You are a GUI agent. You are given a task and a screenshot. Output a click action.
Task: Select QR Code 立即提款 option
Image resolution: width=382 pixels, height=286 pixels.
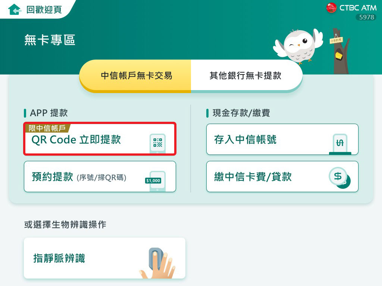coord(100,139)
